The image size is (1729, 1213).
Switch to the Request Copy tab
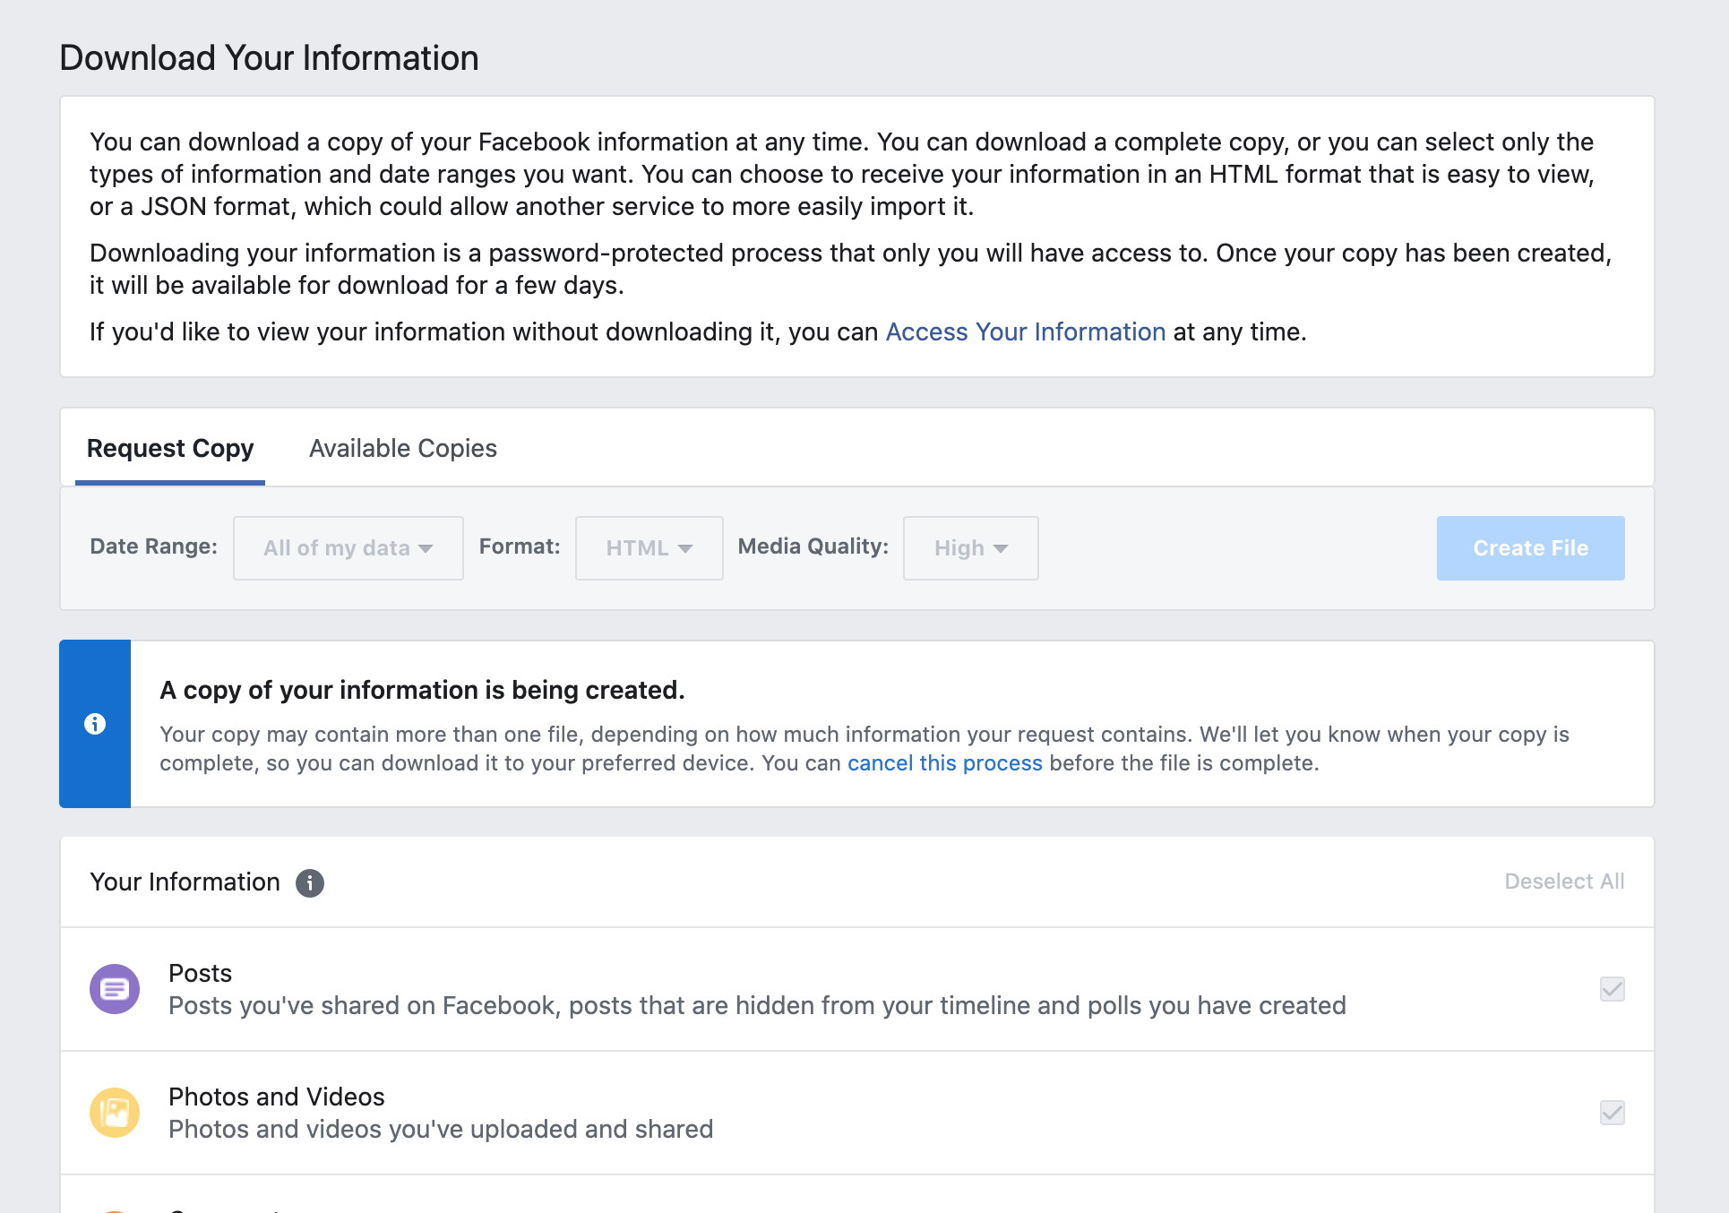(170, 448)
